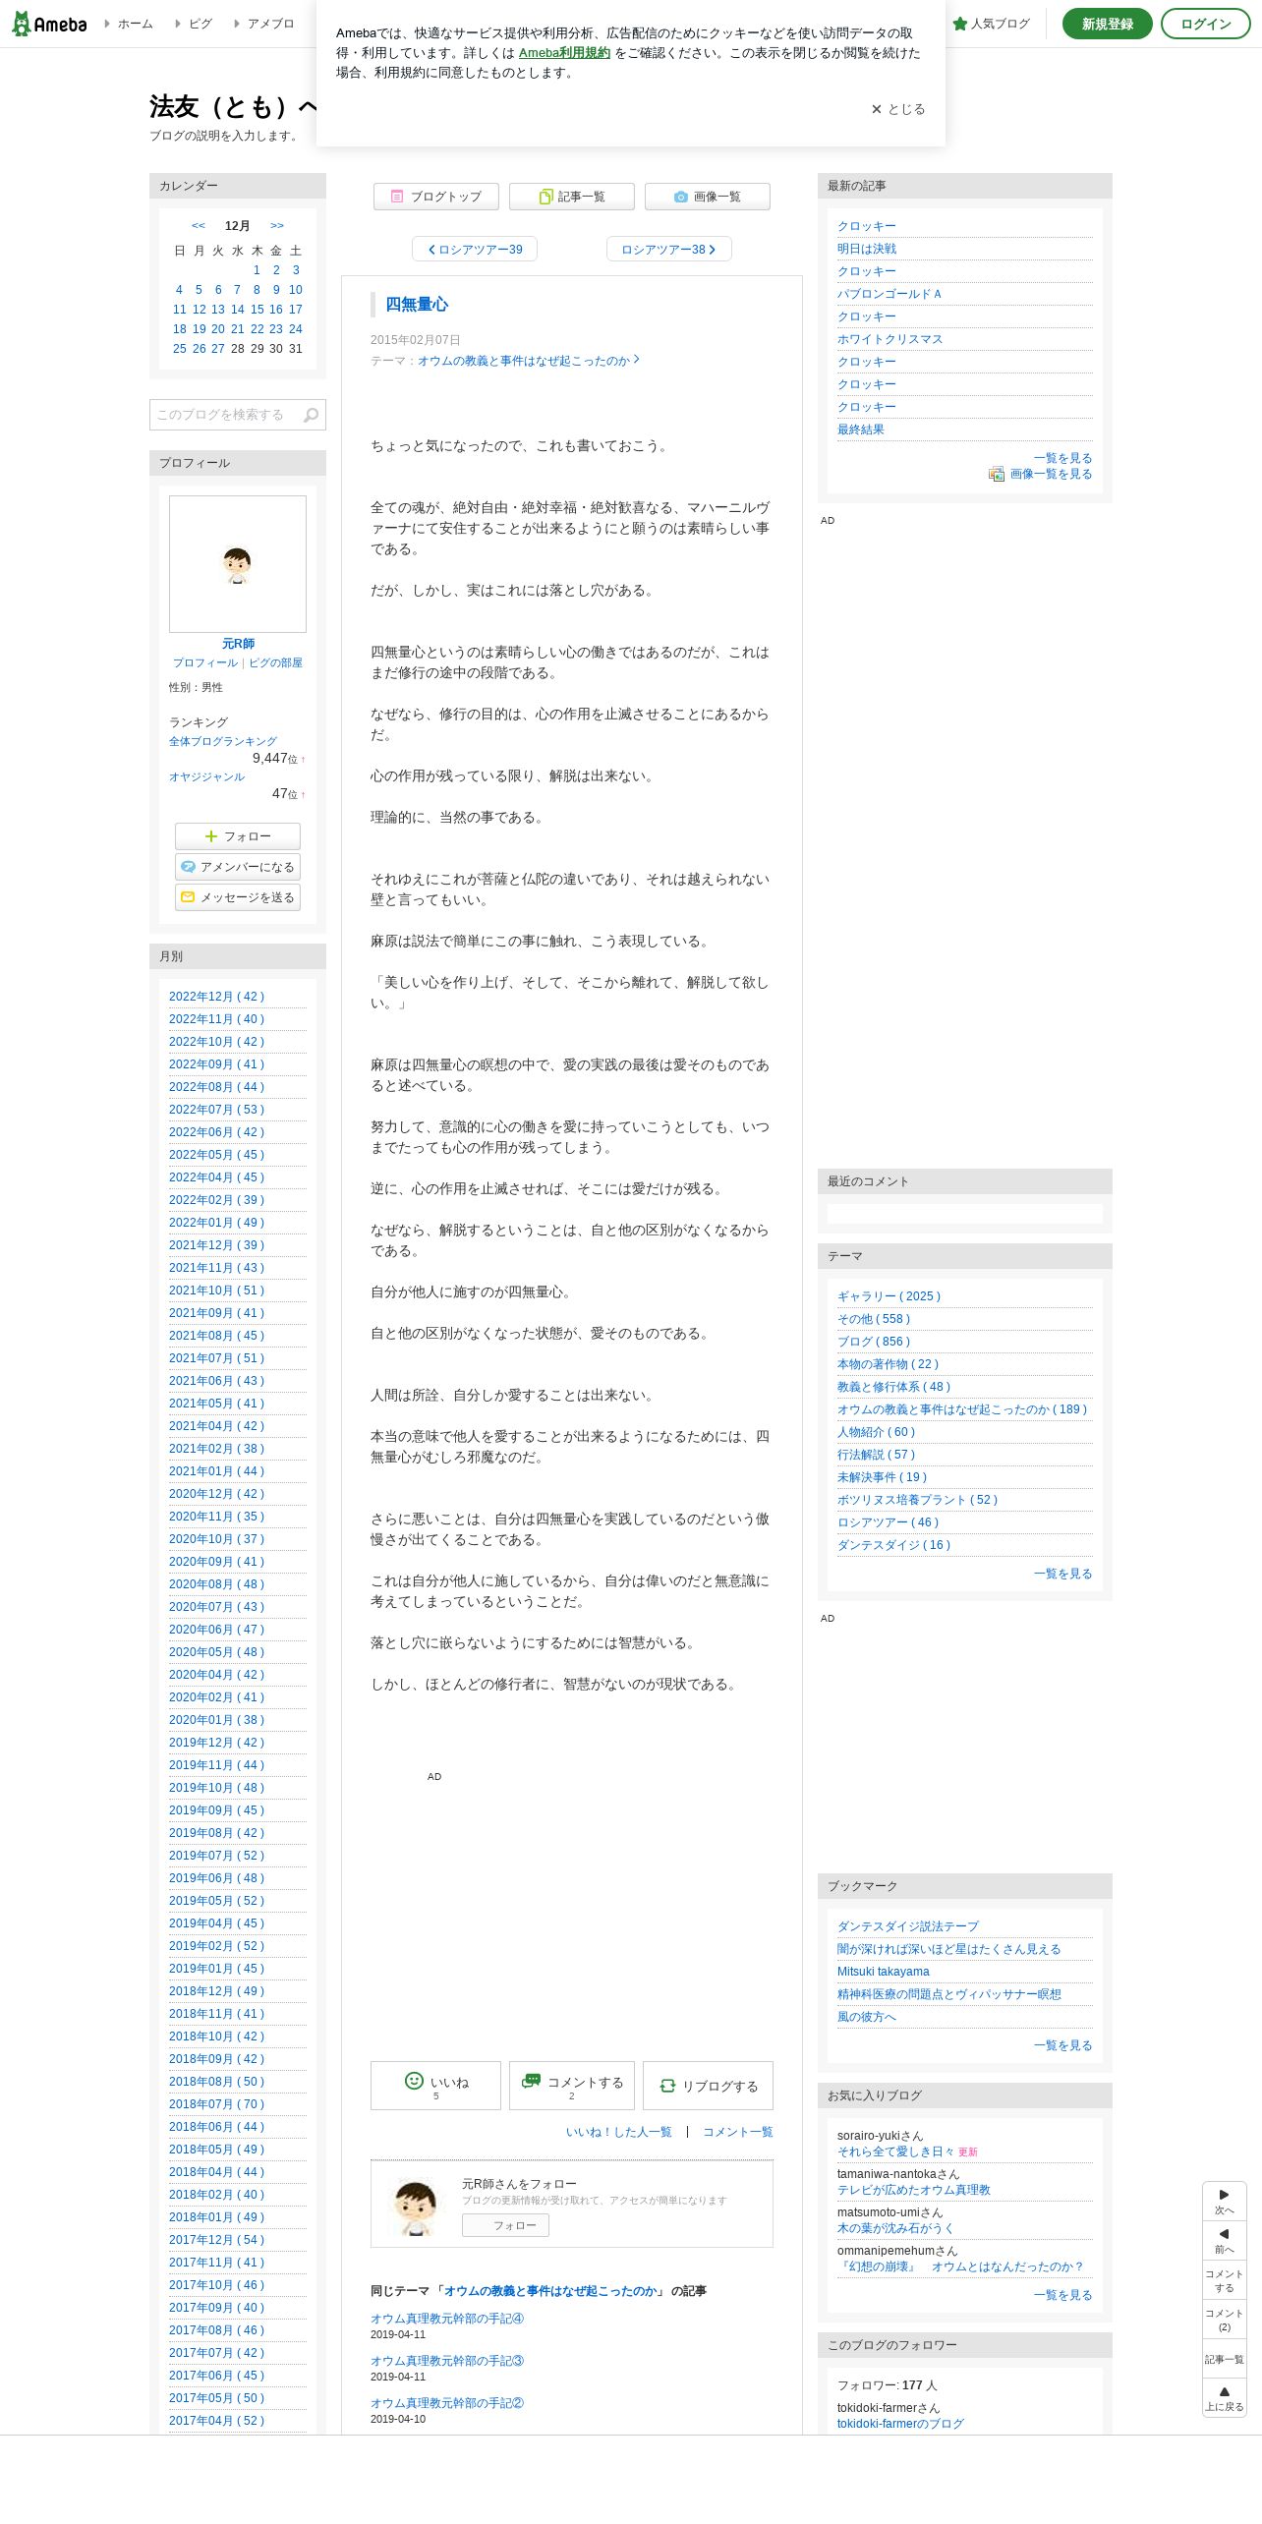Click リブログする button
The height and width of the screenshot is (2524, 1262).
[708, 2086]
